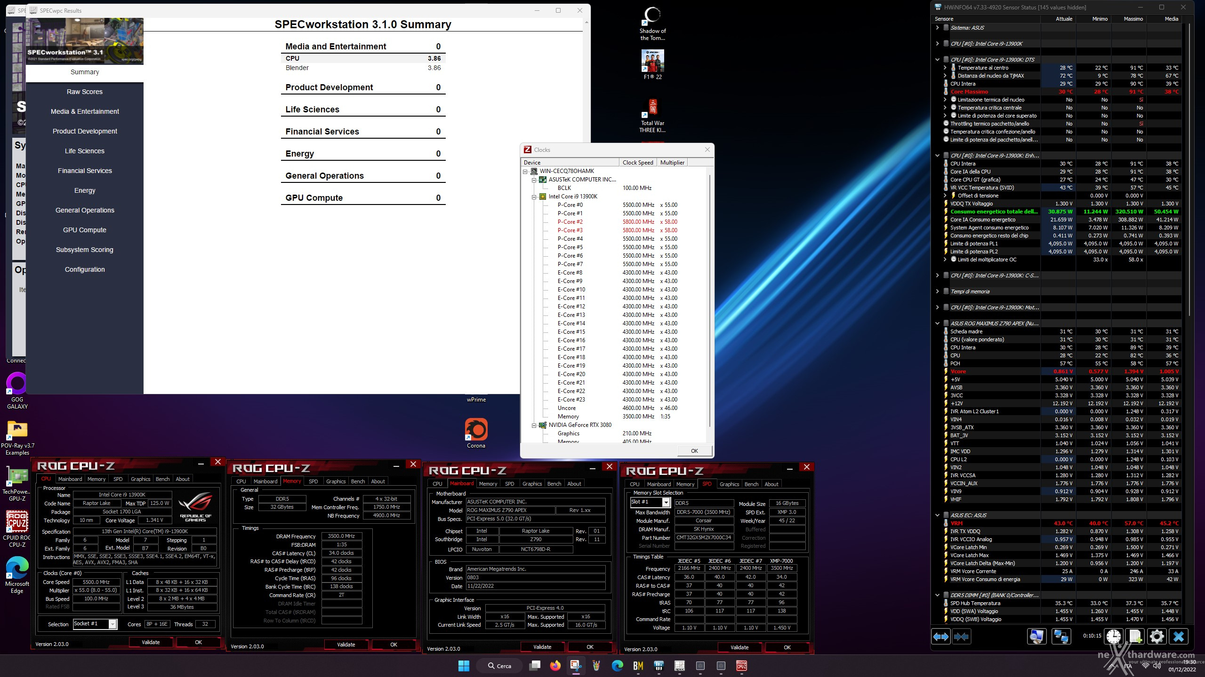1205x677 pixels.
Task: Click OK in the Memory CPU-Z window
Action: tap(394, 645)
